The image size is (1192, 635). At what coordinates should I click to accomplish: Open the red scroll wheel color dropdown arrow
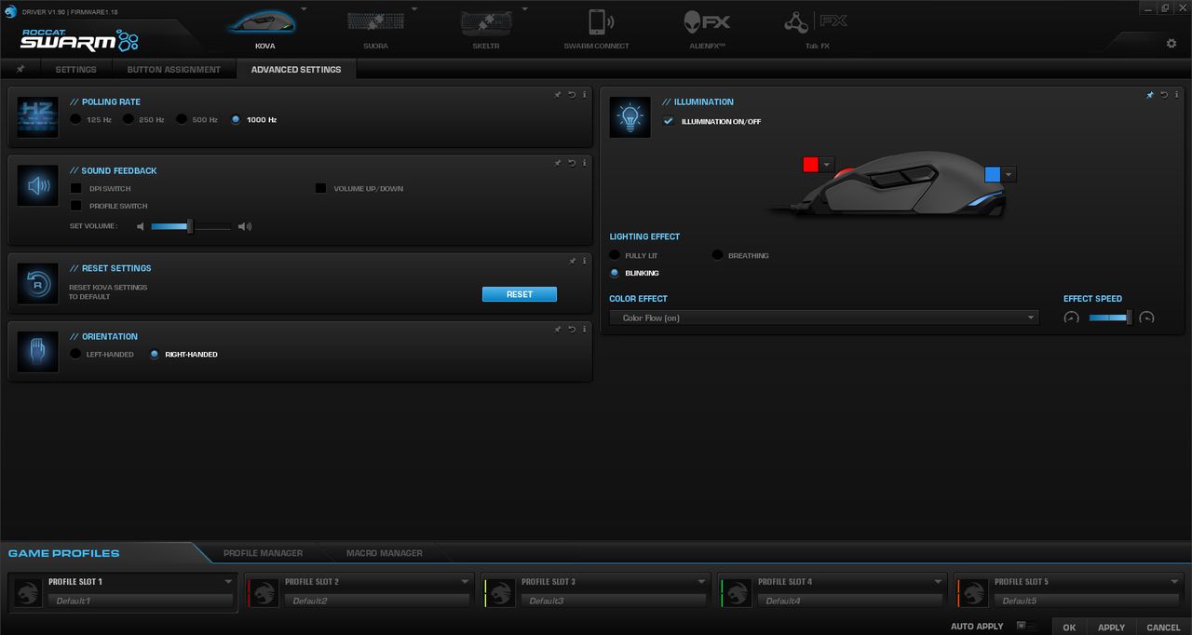pyautogui.click(x=827, y=165)
